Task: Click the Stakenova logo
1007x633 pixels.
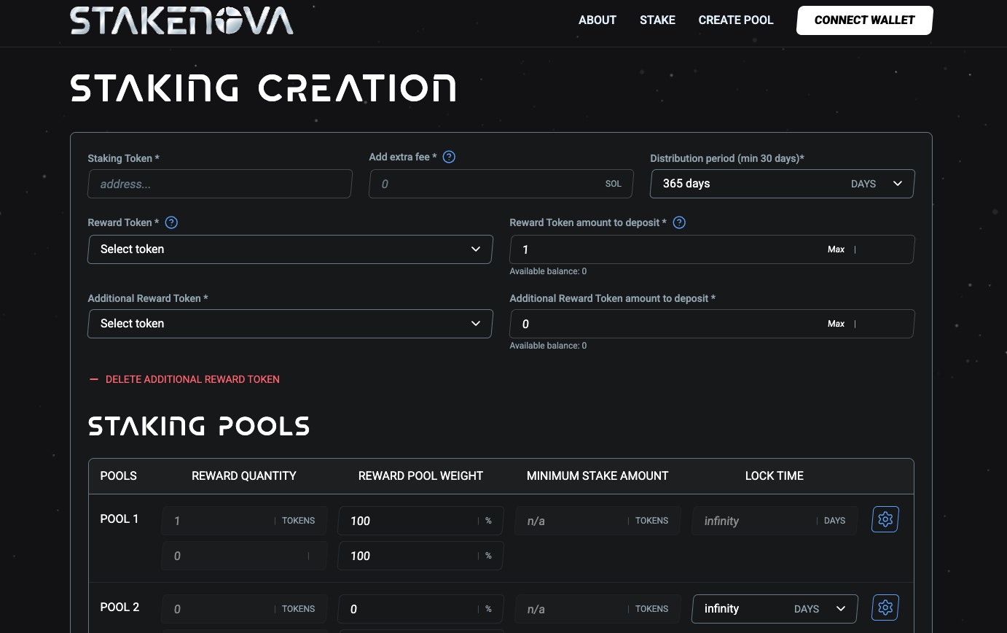Action: tap(181, 20)
